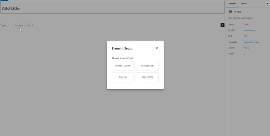This screenshot has width=270, height=136.
Task: Click the 'Type / to choose a block' placeholder
Action: coord(17,25)
